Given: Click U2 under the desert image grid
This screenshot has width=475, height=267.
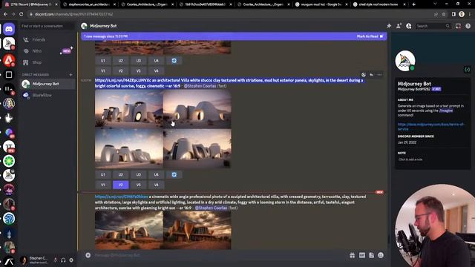Looking at the screenshot, I should pyautogui.click(x=120, y=61).
